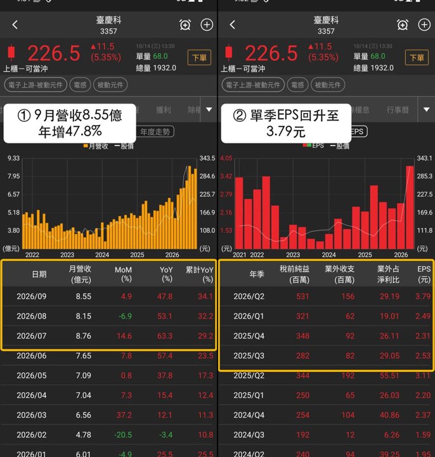
Task: Select the 2025/Q3 earnings row
Action: pos(326,355)
